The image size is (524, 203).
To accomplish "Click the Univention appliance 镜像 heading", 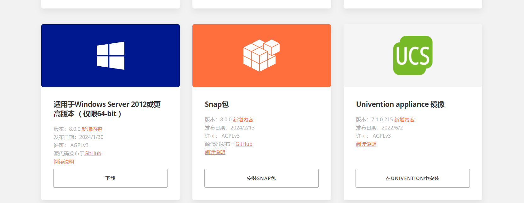I will 400,104.
